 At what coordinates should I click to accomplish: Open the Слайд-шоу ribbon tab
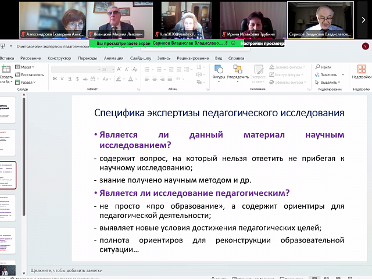click(x=141, y=58)
